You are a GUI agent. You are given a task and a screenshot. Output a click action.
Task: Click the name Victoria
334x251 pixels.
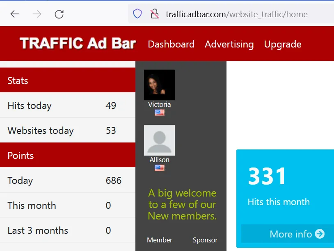(x=159, y=104)
